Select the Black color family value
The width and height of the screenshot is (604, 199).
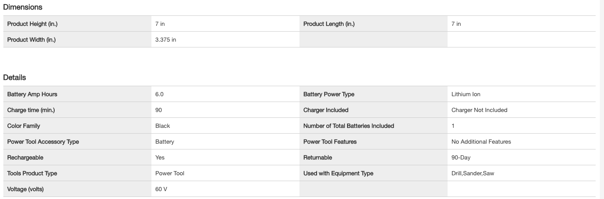point(163,126)
